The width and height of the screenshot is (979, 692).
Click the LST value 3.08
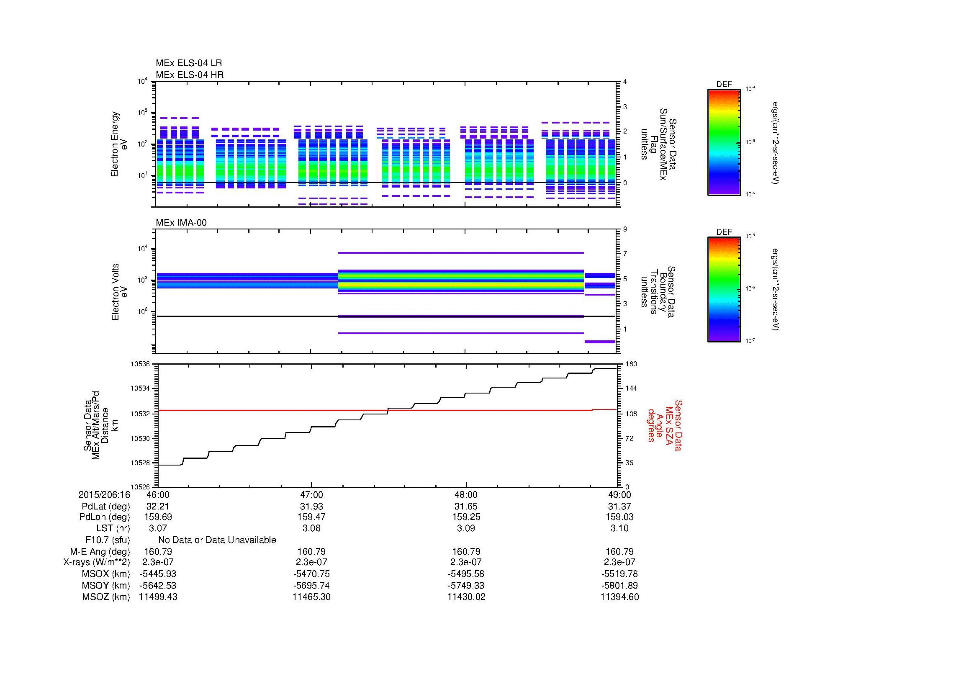click(312, 528)
